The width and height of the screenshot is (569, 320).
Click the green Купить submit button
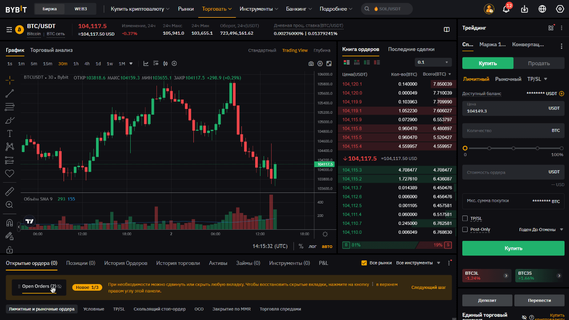pos(513,248)
